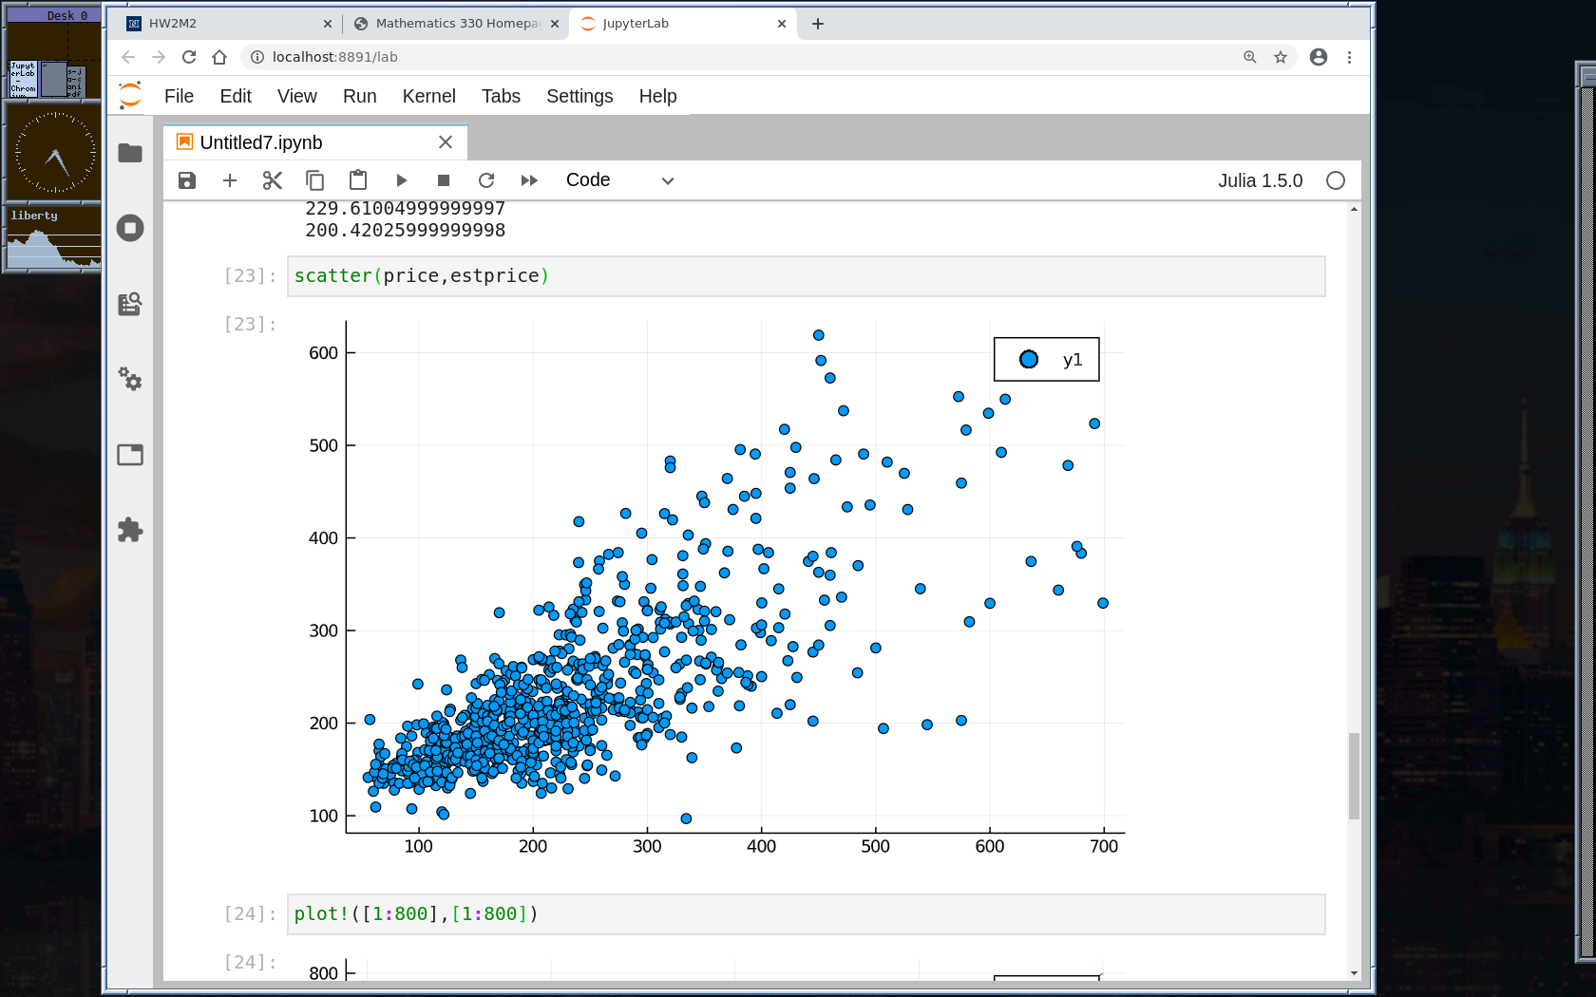Image resolution: width=1596 pixels, height=997 pixels.
Task: Run the selected cell with play icon
Action: pyautogui.click(x=401, y=180)
